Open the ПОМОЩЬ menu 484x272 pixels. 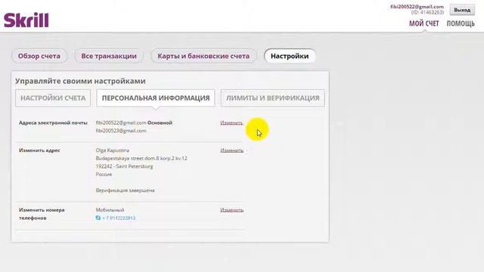point(461,23)
